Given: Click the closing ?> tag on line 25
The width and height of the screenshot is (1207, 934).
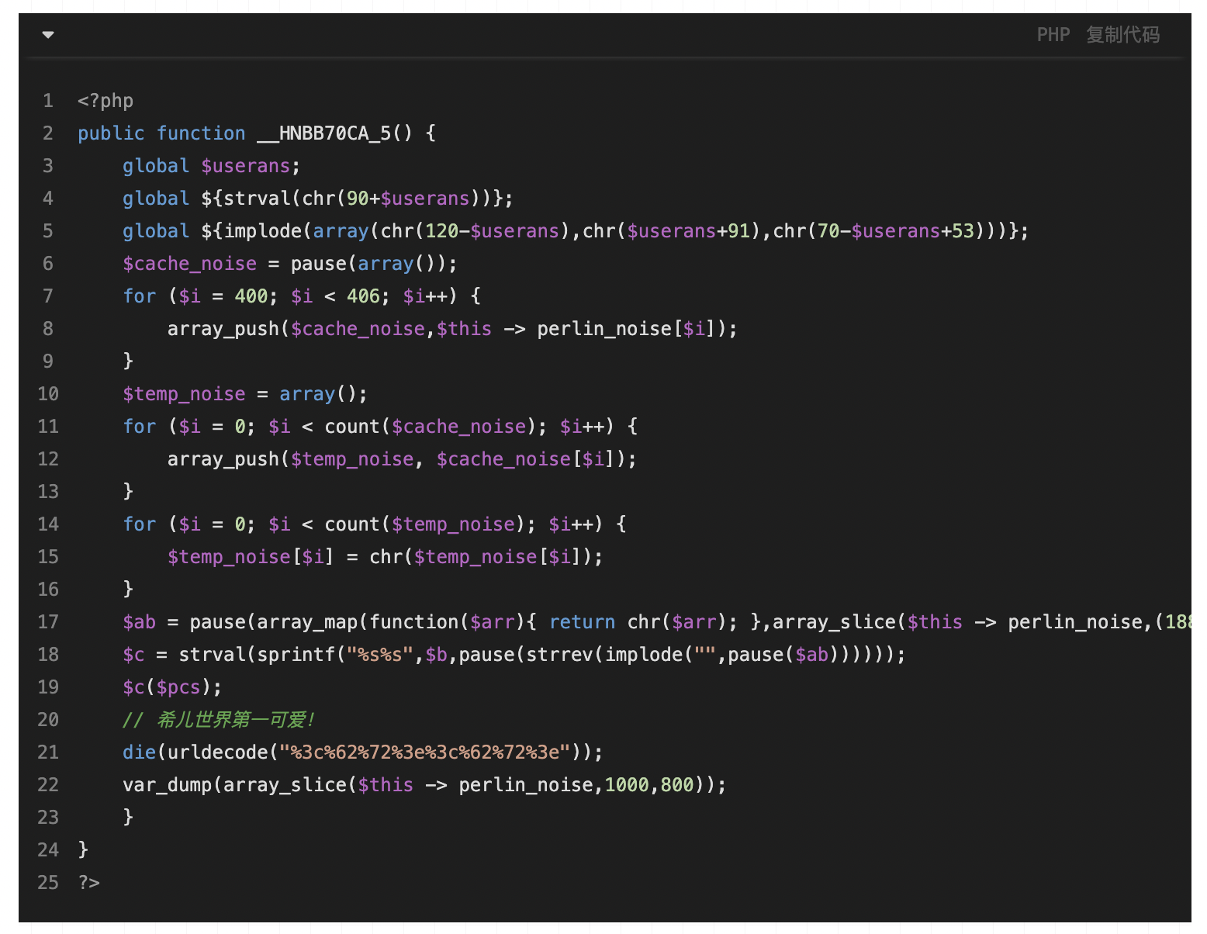Looking at the screenshot, I should 89,883.
